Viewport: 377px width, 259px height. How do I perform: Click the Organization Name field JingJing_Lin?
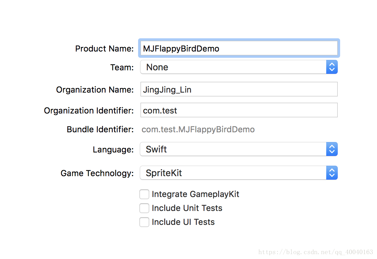point(239,89)
